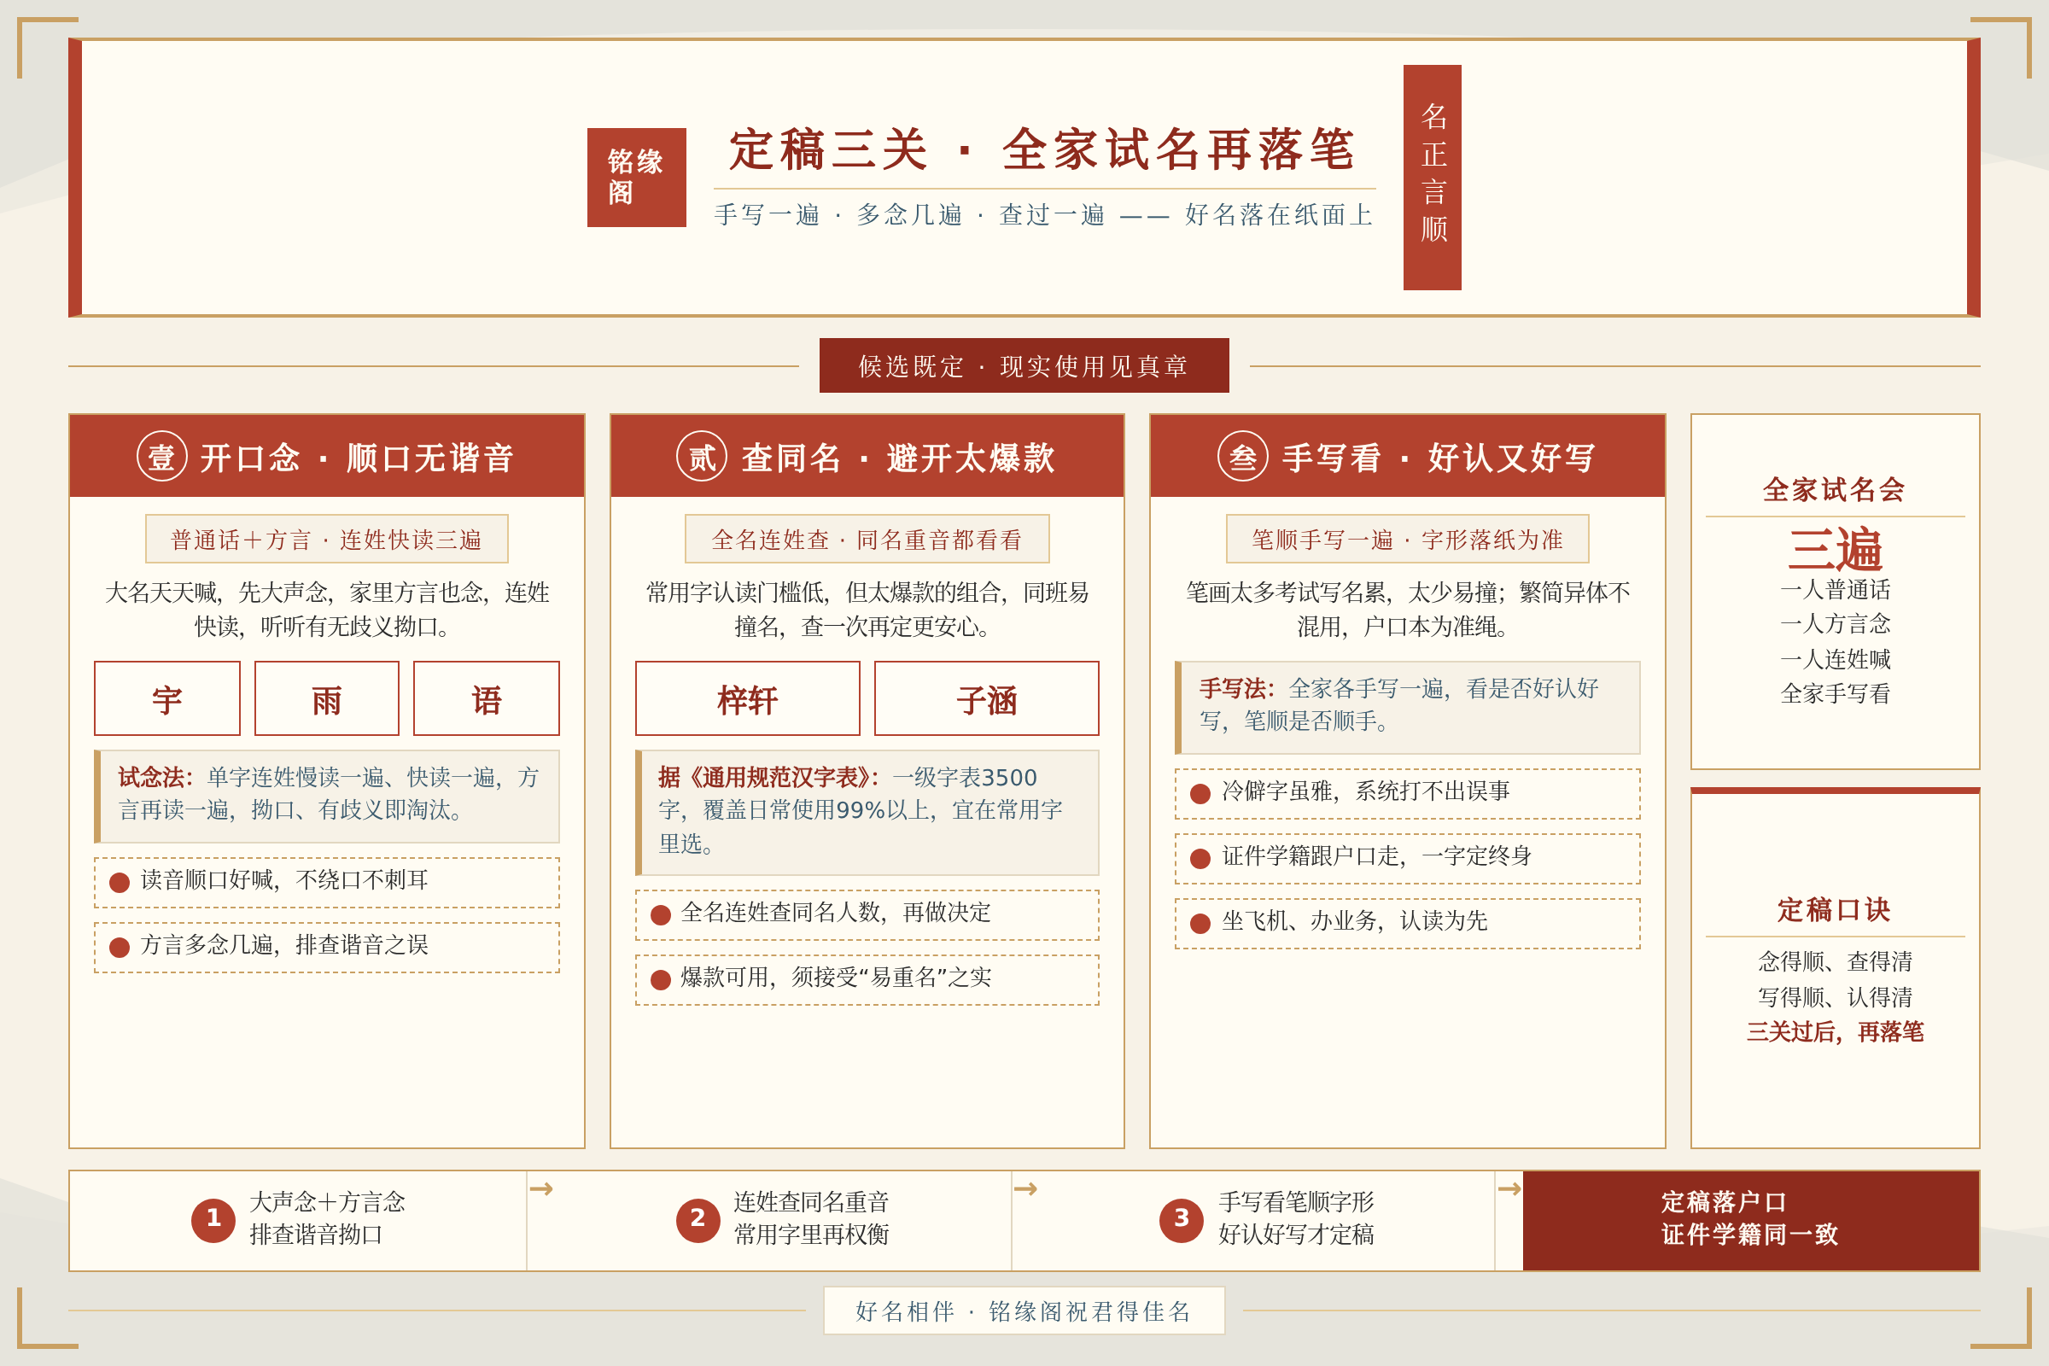The image size is (2049, 1366).
Task: Click step text 手写看笔顺字形
Action: (x=1295, y=1202)
